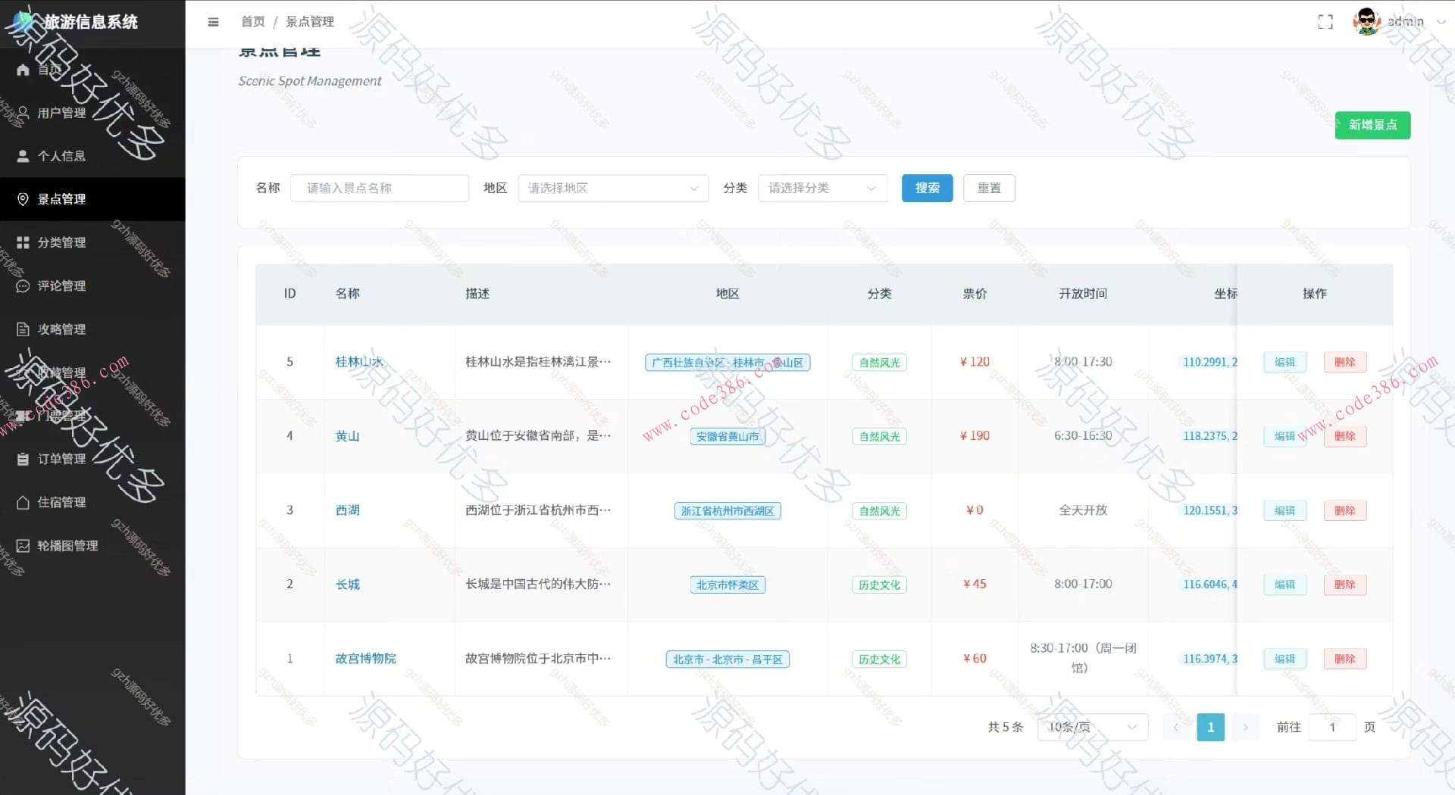The image size is (1455, 795).
Task: Click the 评论管理 comment bubble icon
Action: click(23, 285)
